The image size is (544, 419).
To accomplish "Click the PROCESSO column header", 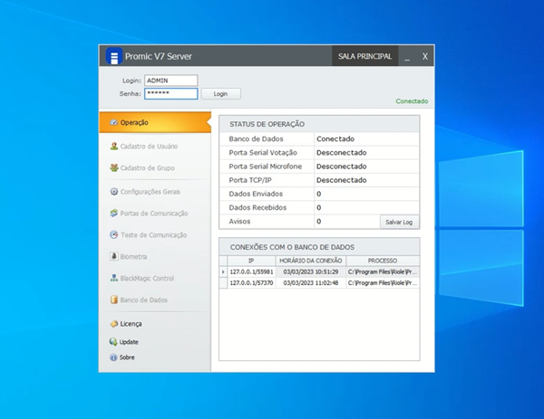I will [x=383, y=261].
